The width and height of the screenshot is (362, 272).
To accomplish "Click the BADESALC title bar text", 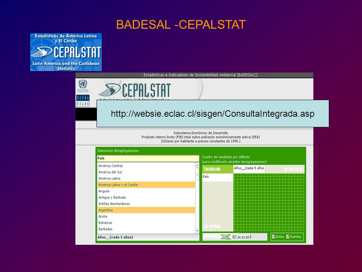I will click(200, 75).
